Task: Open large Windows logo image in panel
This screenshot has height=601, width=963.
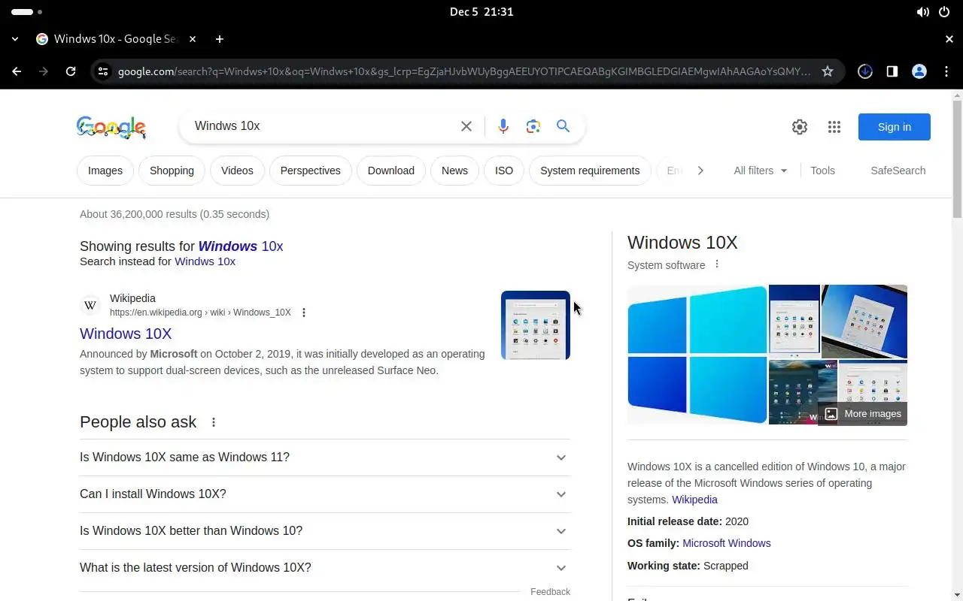Action: 697,355
